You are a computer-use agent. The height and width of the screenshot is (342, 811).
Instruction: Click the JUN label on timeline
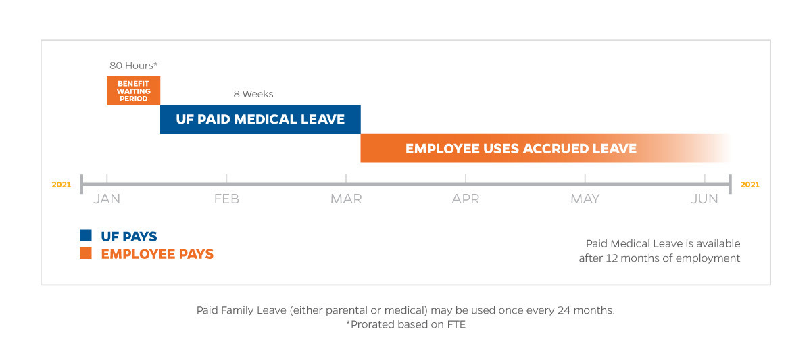coord(705,199)
